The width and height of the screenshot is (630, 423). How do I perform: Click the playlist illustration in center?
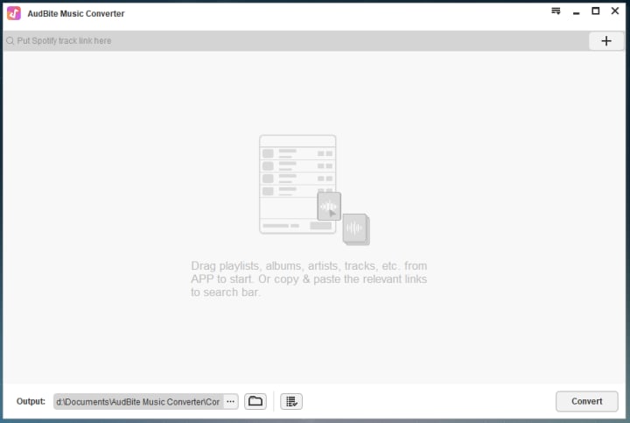pos(314,190)
